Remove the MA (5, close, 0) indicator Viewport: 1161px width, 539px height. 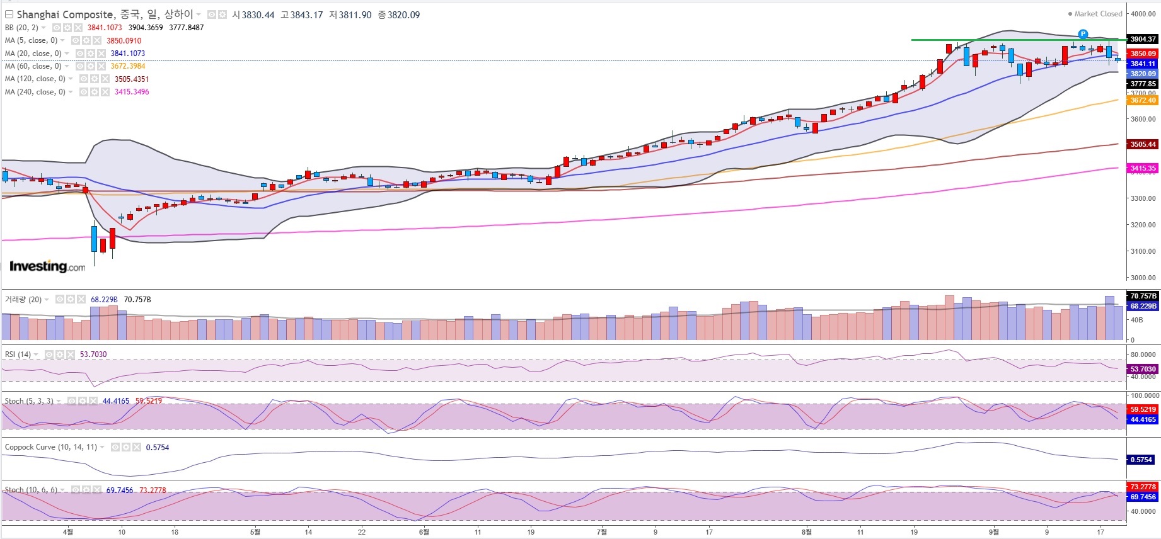click(x=97, y=40)
